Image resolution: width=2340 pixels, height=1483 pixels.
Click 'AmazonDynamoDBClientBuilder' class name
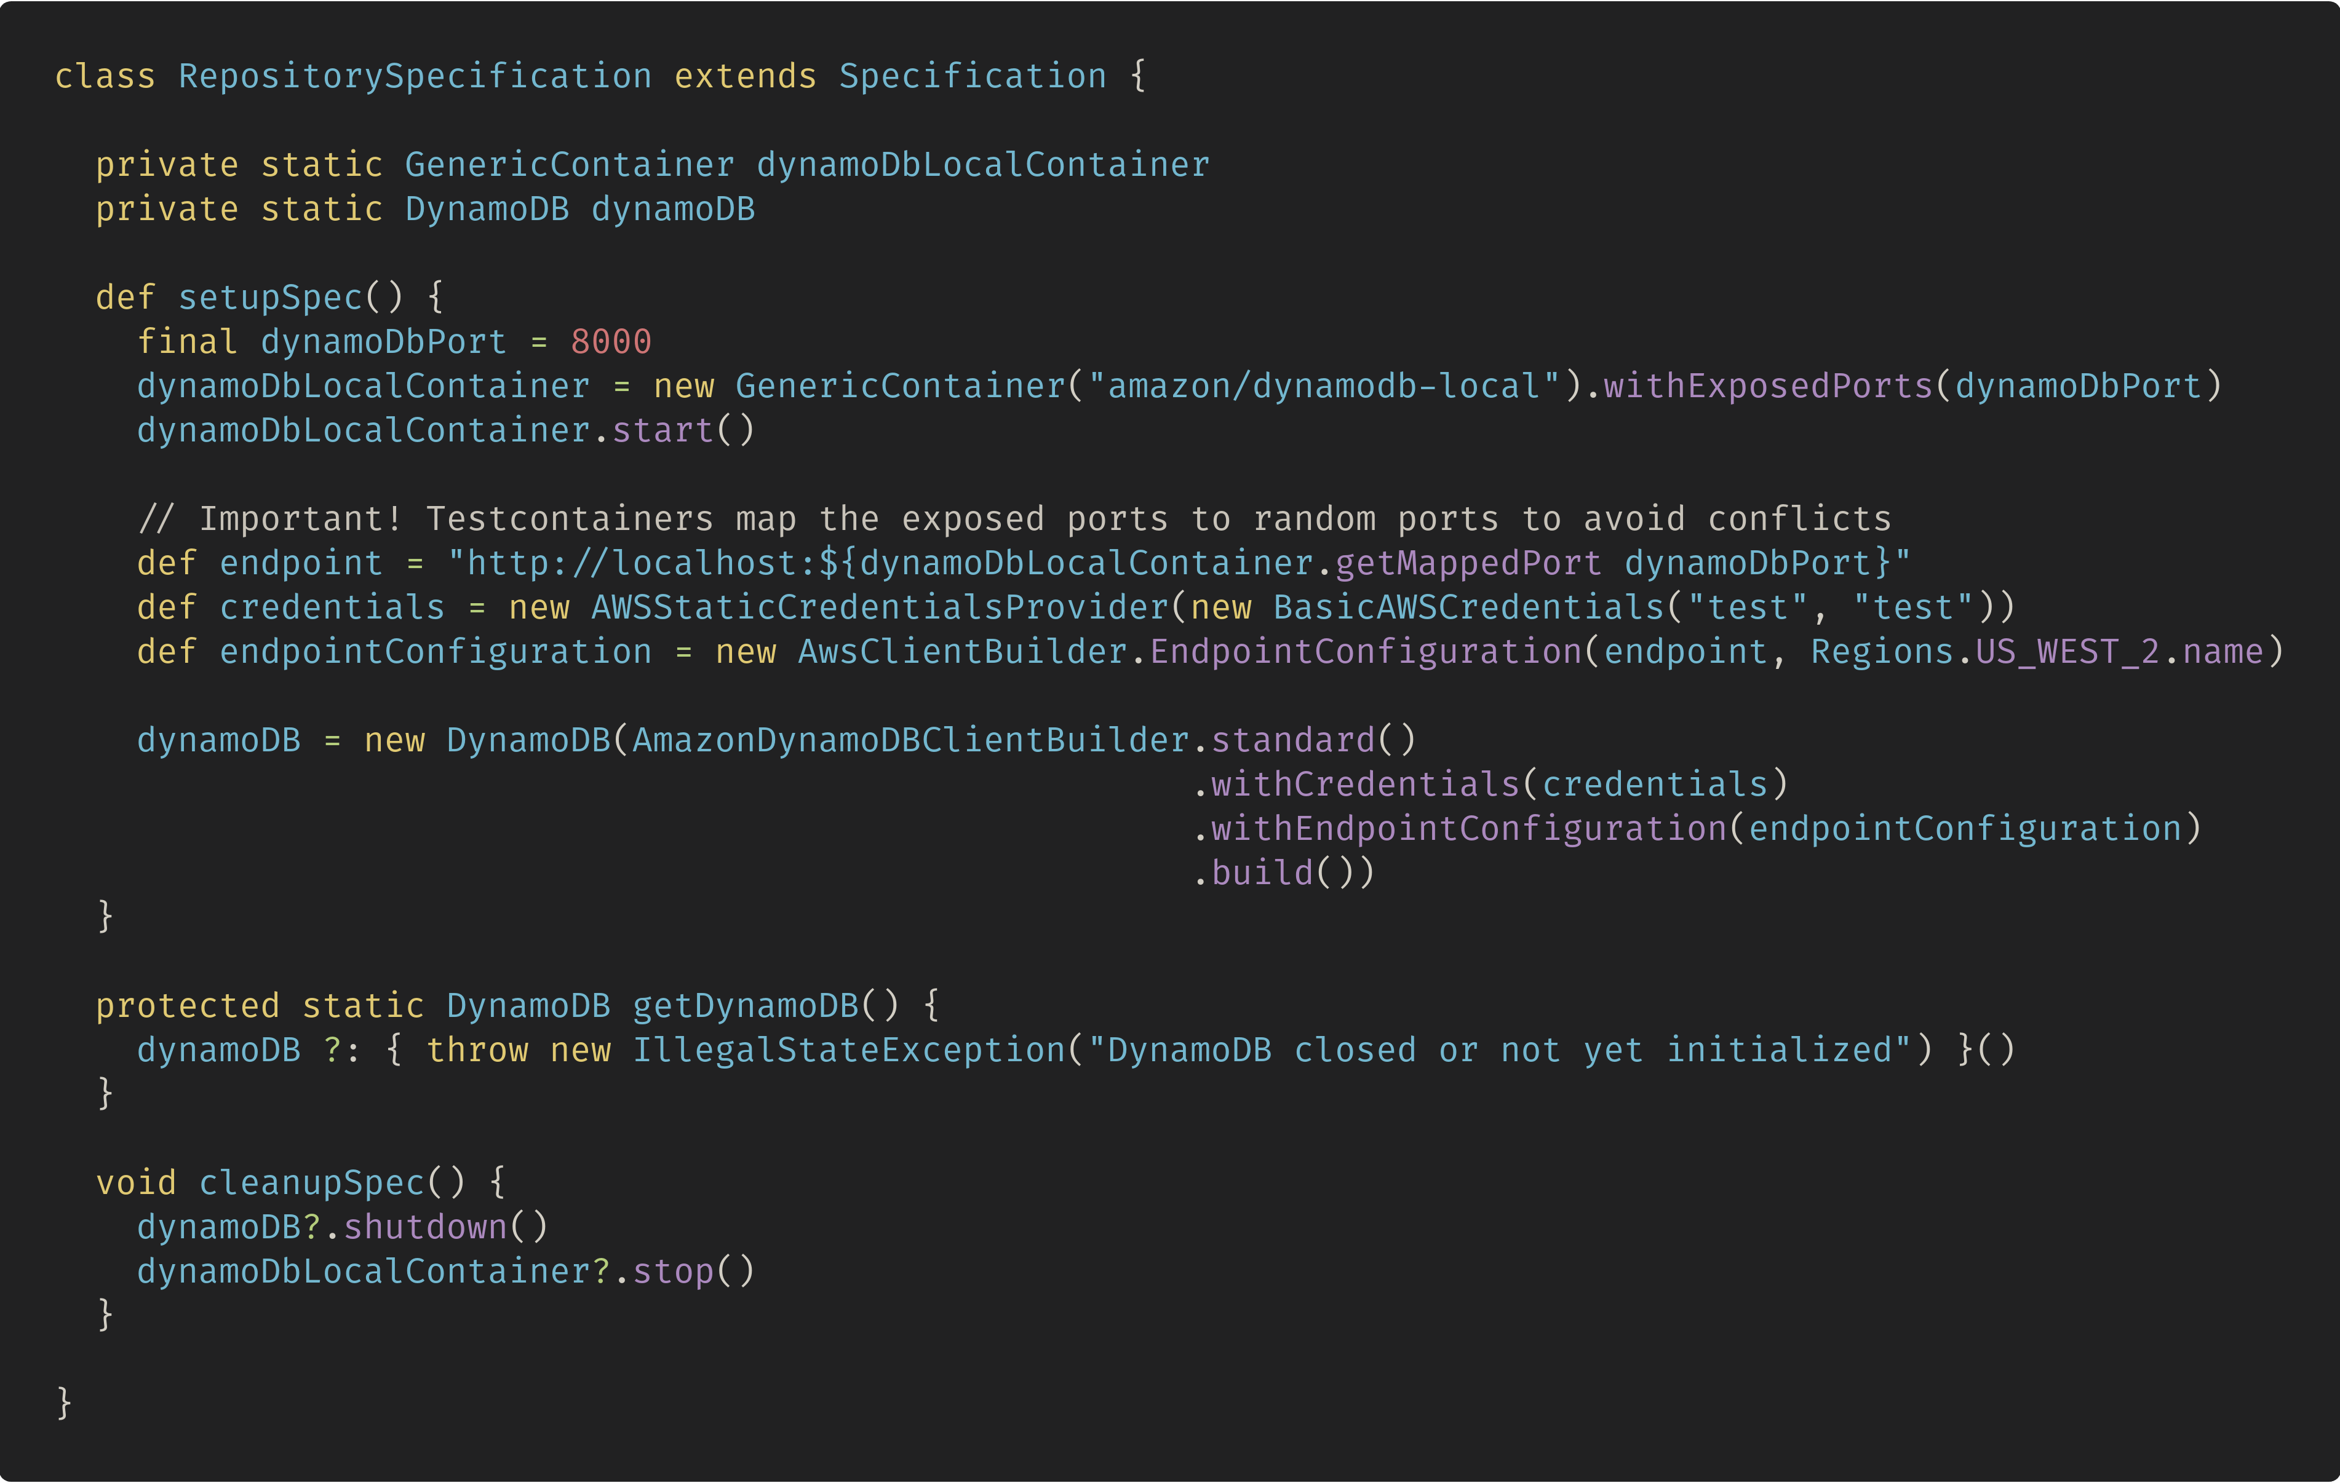coord(910,741)
